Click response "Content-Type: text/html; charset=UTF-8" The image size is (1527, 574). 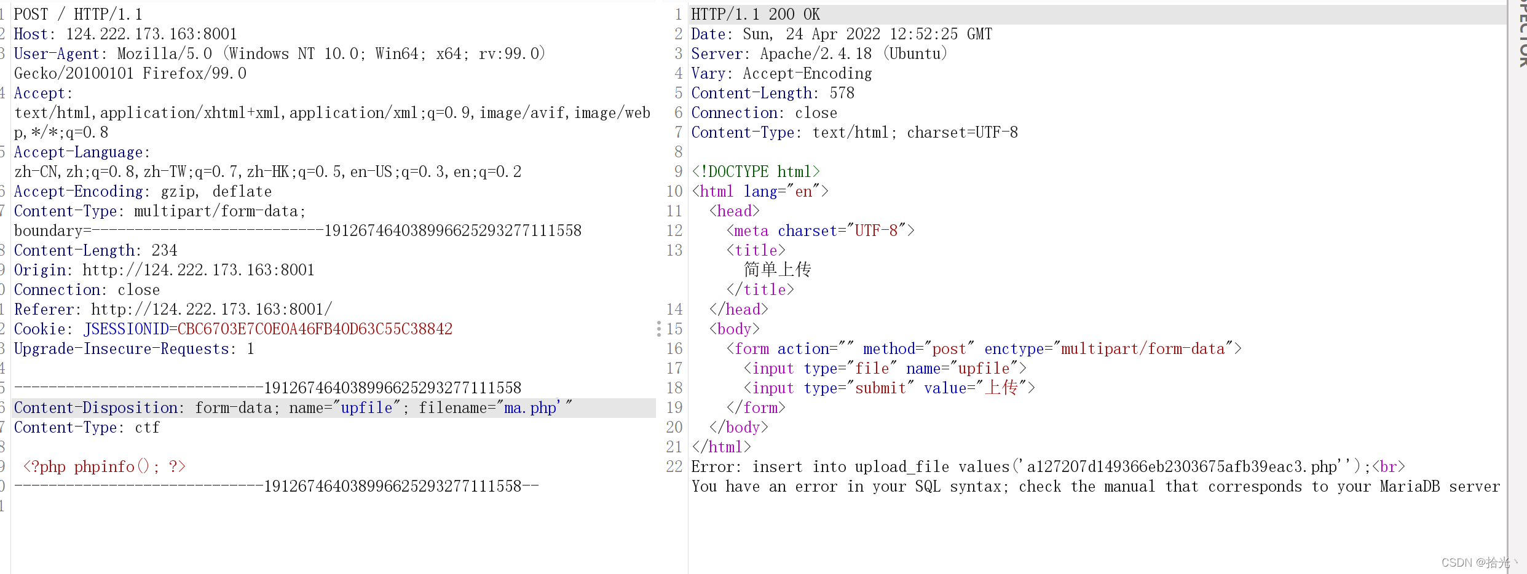pos(854,132)
